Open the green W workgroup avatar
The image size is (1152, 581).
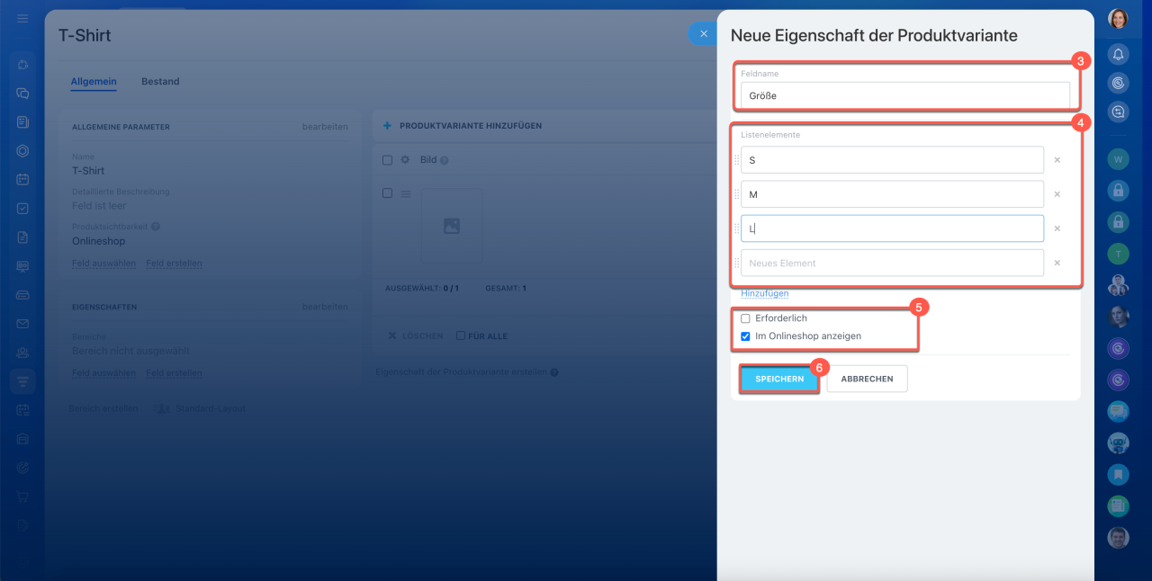pos(1118,159)
